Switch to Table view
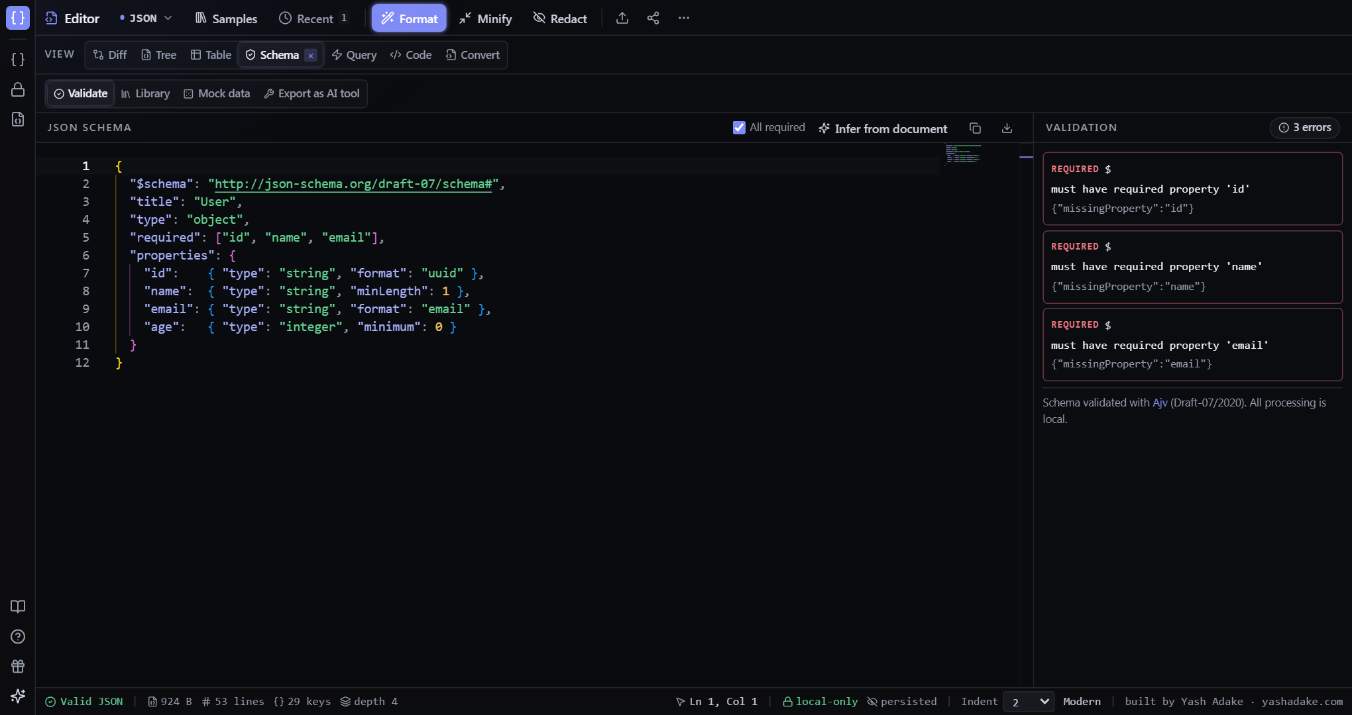1352x715 pixels. click(x=211, y=55)
